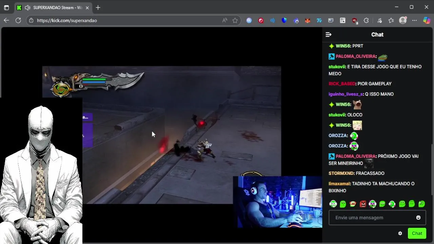434x244 pixels.
Task: Send message with the green Chat button
Action: click(417, 233)
